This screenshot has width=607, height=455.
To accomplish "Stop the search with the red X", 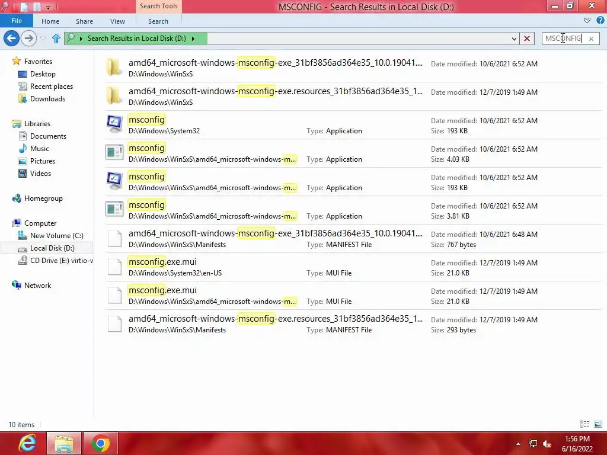I will (527, 39).
